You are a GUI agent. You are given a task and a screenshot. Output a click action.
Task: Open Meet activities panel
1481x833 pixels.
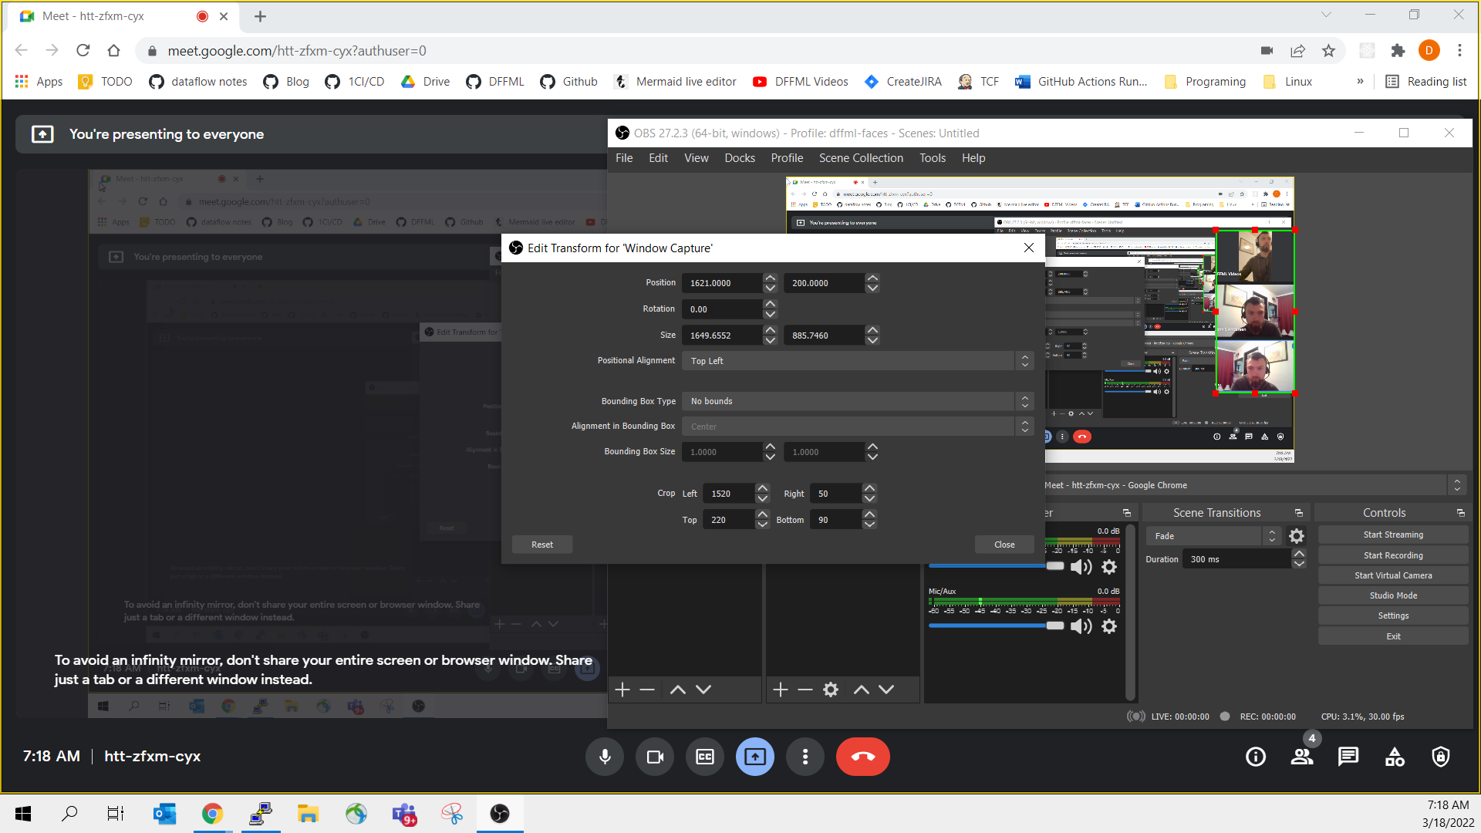tap(1394, 757)
